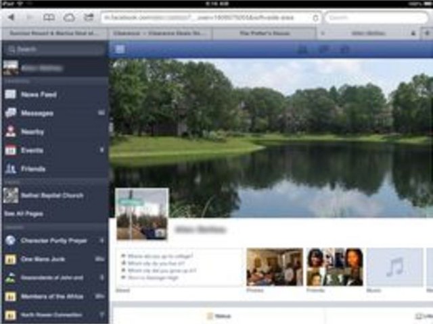Open News Feed in sidebar
The height and width of the screenshot is (324, 433).
point(55,94)
